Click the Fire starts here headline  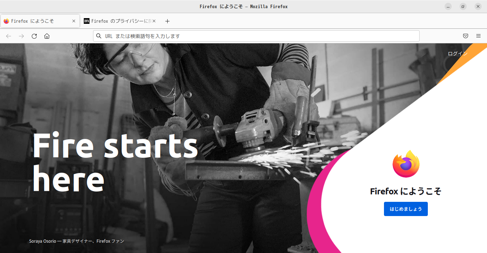pyautogui.click(x=115, y=162)
